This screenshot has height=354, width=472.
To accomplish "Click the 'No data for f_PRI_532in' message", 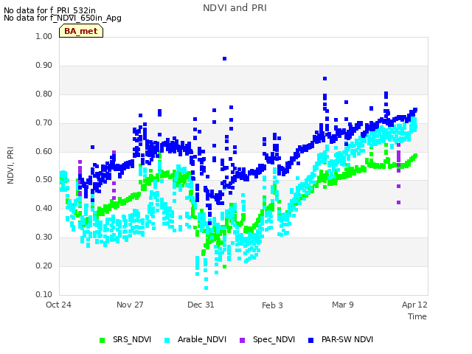I will [x=49, y=11].
